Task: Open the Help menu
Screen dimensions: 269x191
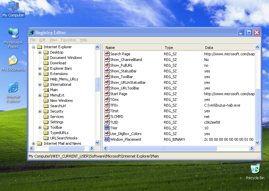Action: tap(83, 40)
